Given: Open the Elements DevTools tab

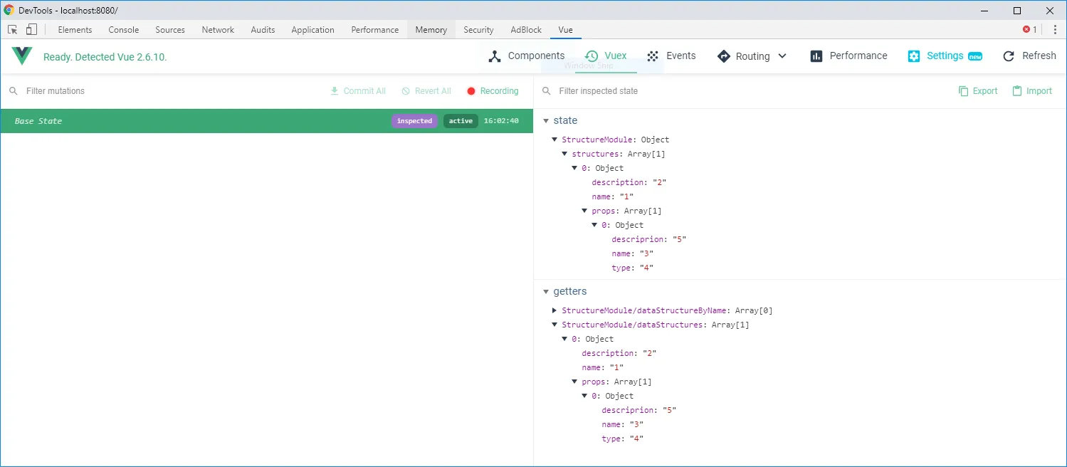Looking at the screenshot, I should point(75,30).
